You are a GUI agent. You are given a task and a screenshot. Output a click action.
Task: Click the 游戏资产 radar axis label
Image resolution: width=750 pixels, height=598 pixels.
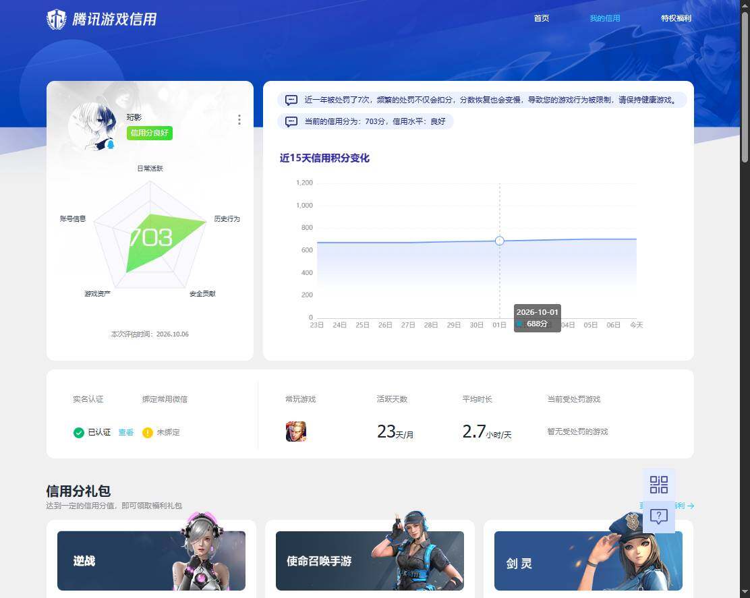pyautogui.click(x=98, y=293)
